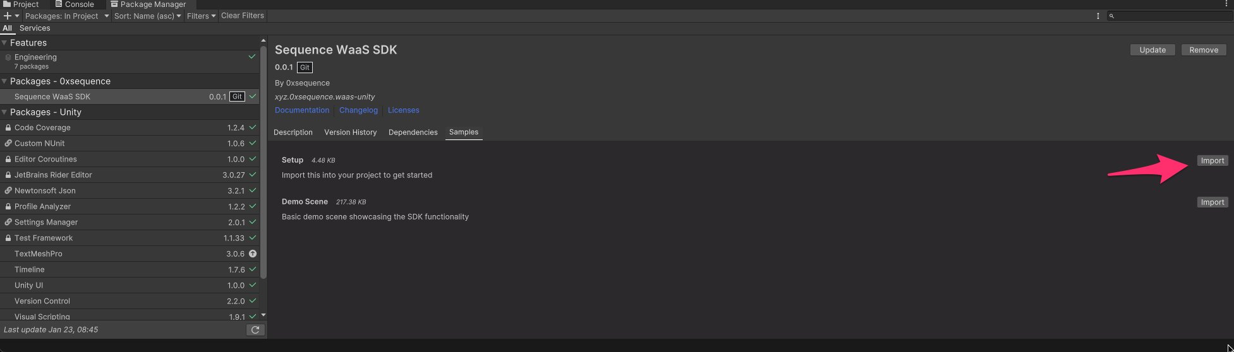This screenshot has width=1234, height=352.
Task: Click the TextMeshPro update-available arrow icon
Action: click(x=253, y=254)
